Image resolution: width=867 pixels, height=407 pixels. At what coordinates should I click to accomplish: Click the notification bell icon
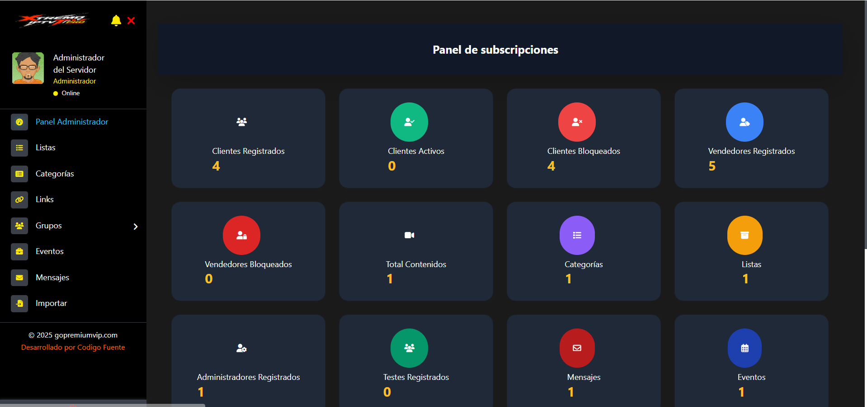click(x=116, y=20)
